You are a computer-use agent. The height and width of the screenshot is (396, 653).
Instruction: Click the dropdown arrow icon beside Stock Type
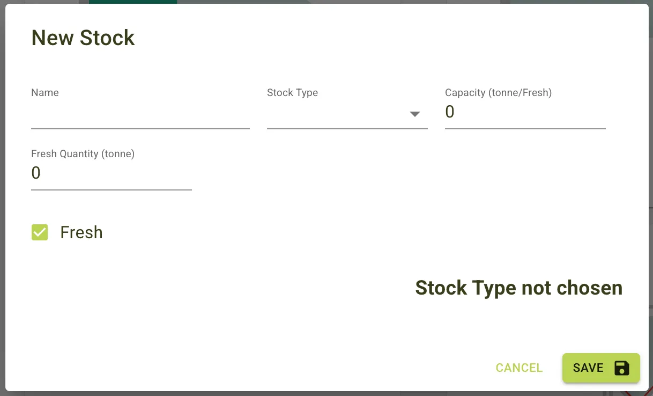[x=414, y=113]
